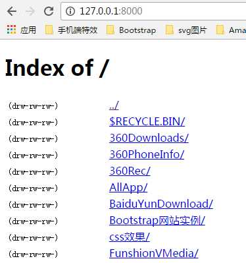Click the site info icon in address bar
This screenshot has height=263, width=246.
(x=70, y=11)
